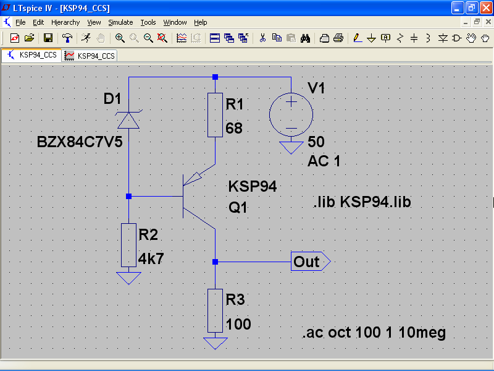Select the Drag hand tool
494x371 pixels.
(x=485, y=38)
